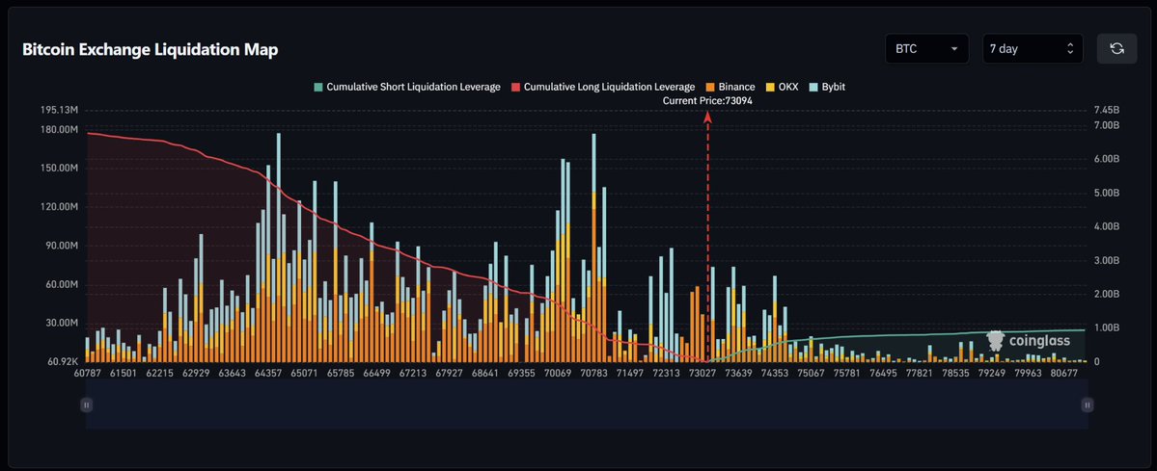Screen dimensions: 1157x471
Task: Click the red arrowhead atop current price line
Action: pos(708,116)
